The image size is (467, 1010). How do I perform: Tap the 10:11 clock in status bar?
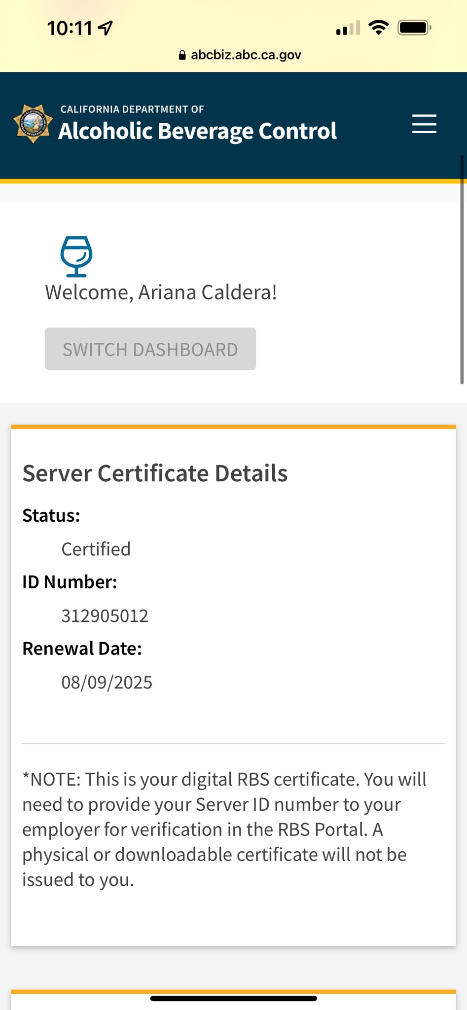pyautogui.click(x=70, y=29)
